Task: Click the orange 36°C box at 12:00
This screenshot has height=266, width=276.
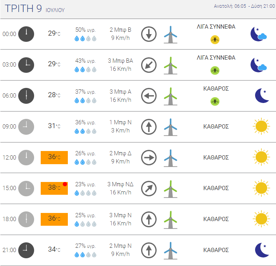Action: point(54,158)
